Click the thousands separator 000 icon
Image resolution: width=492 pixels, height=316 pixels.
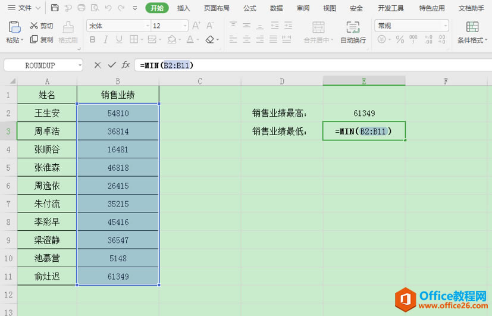[x=413, y=39]
